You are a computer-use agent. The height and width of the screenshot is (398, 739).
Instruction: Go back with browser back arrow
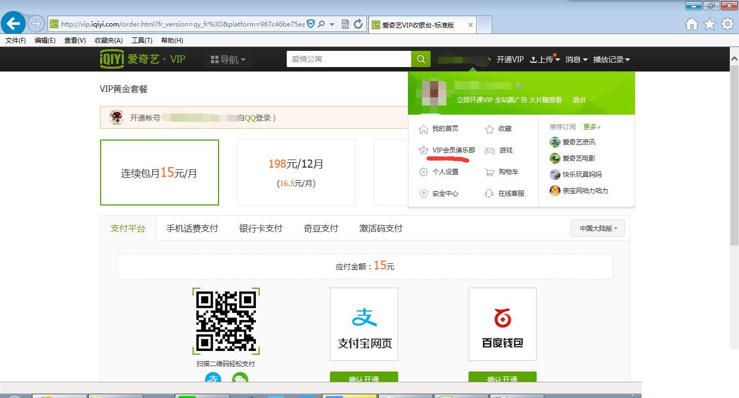14,23
